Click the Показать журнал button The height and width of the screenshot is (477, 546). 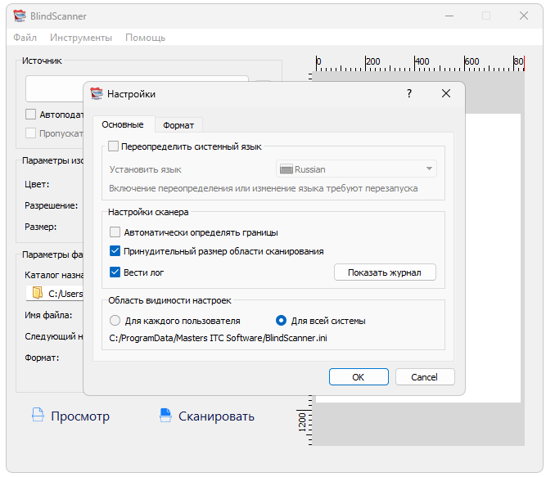coord(385,272)
